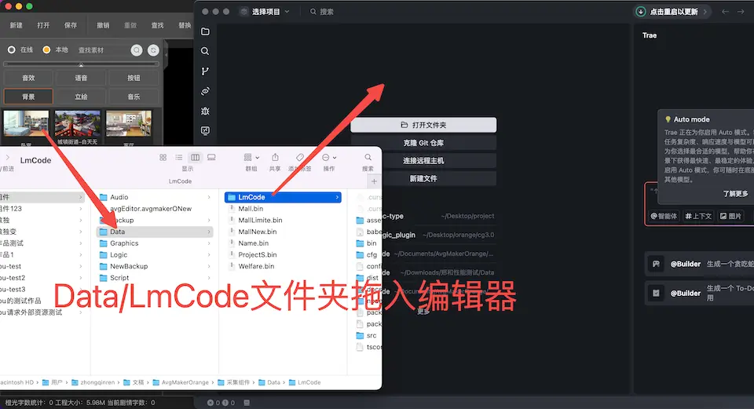Screen dimensions: 754x409
Task: Click the @智能体 button in chat box
Action: coord(664,216)
